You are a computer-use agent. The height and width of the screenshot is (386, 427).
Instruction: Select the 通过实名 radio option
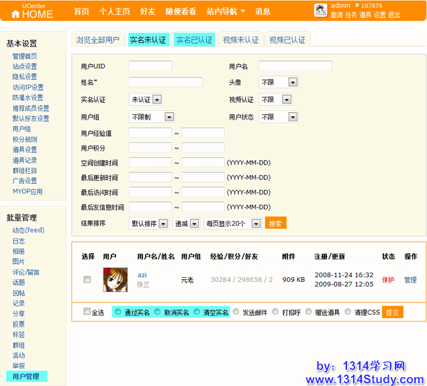tap(118, 312)
